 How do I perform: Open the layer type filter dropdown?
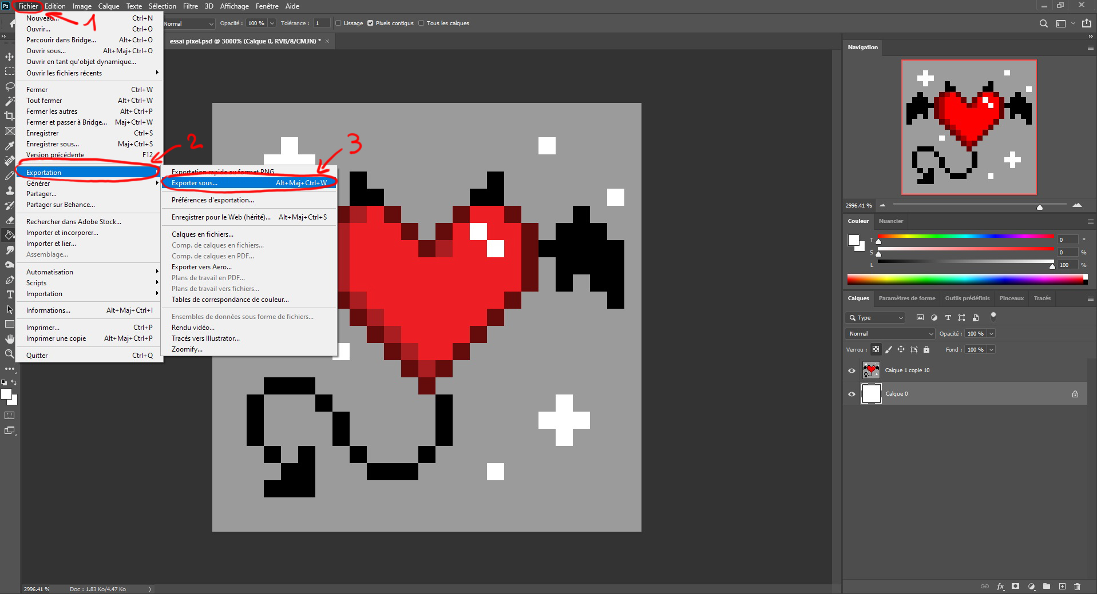click(x=874, y=317)
